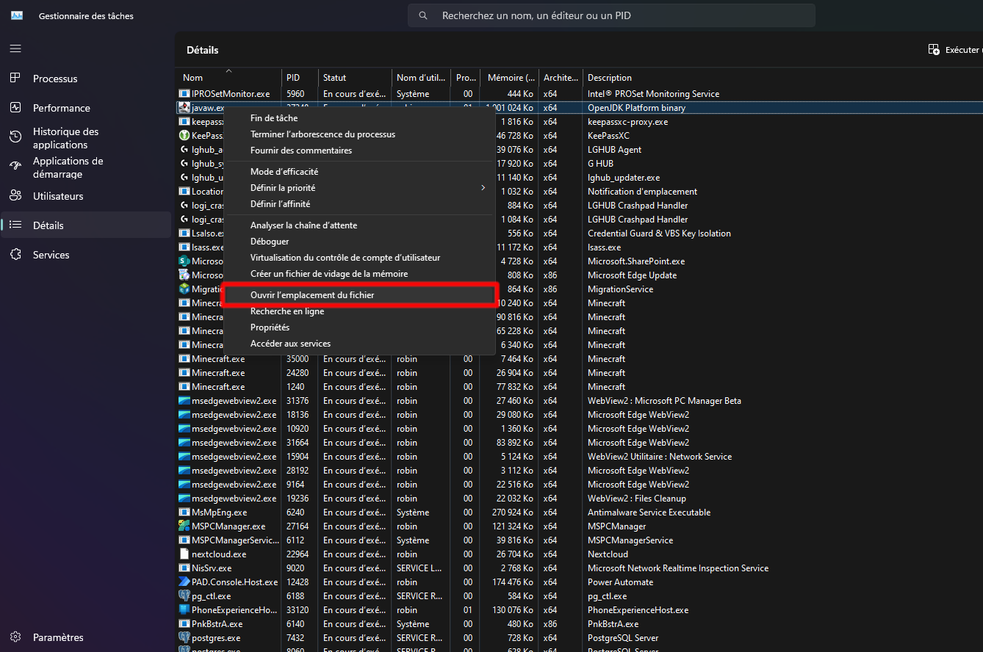Image resolution: width=983 pixels, height=652 pixels.
Task: Expand the Définir la priorité submenu arrow
Action: coord(483,188)
